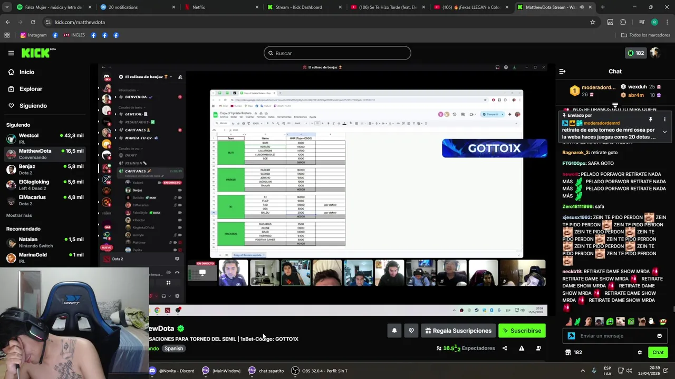Show hidden system tray icons
This screenshot has height=379, width=675.
coord(583,371)
